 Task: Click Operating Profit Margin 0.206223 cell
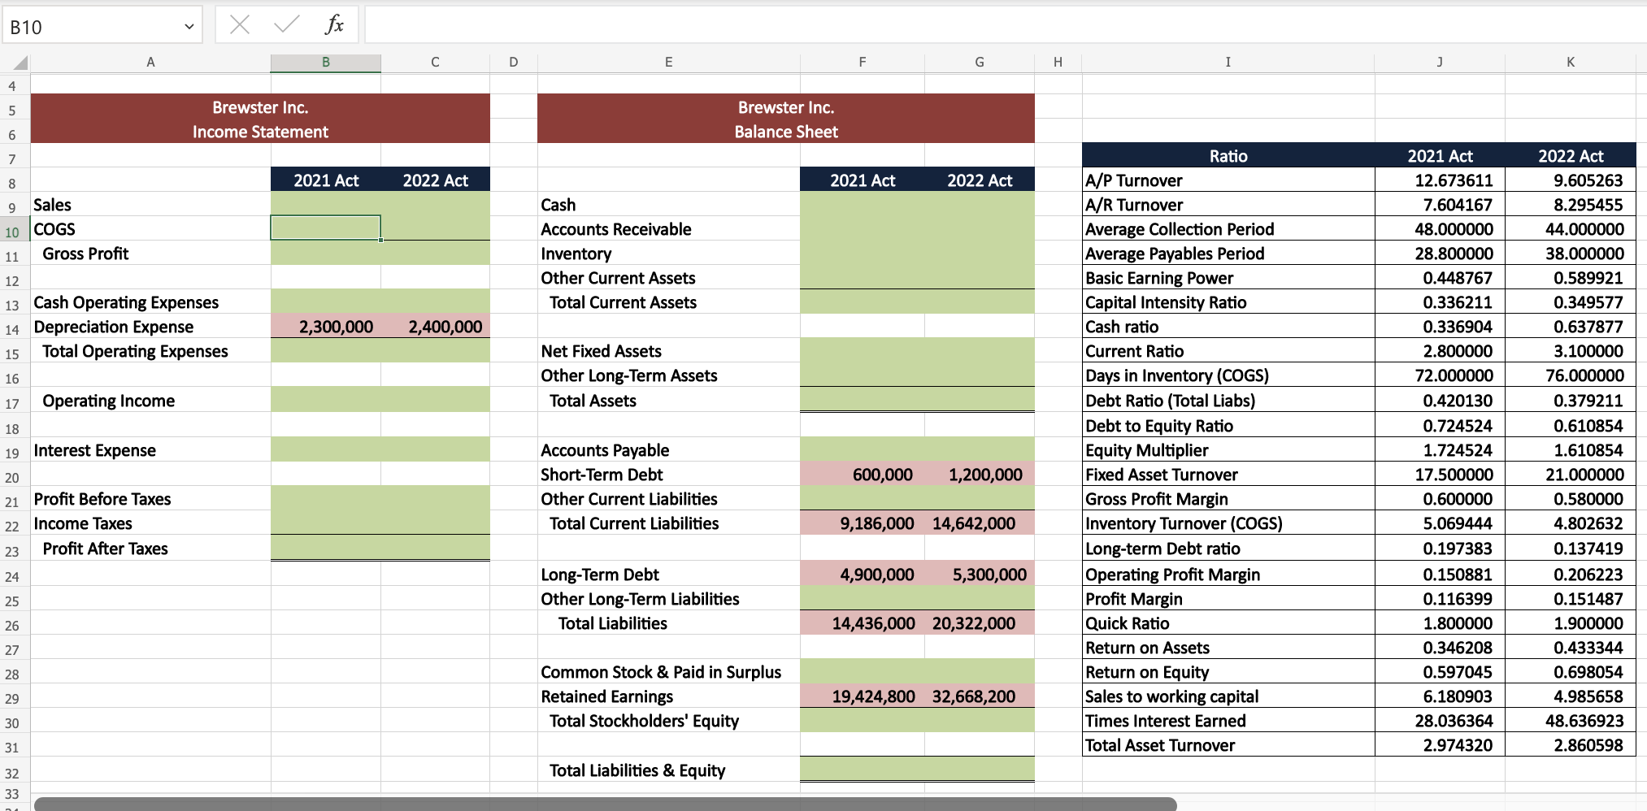[x=1570, y=575]
